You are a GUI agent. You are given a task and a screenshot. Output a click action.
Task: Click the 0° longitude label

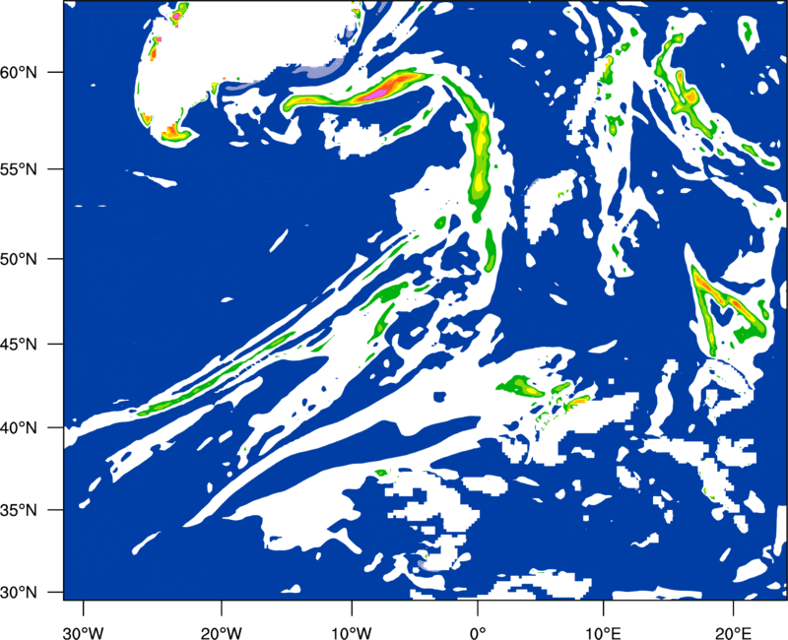[x=478, y=633]
